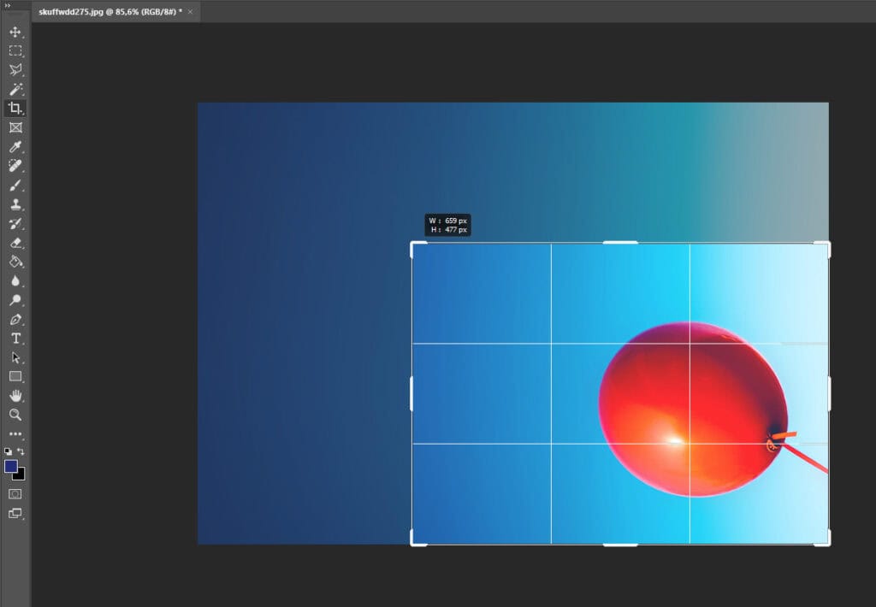This screenshot has width=876, height=607.
Task: Select the Crop tool
Action: (15, 108)
